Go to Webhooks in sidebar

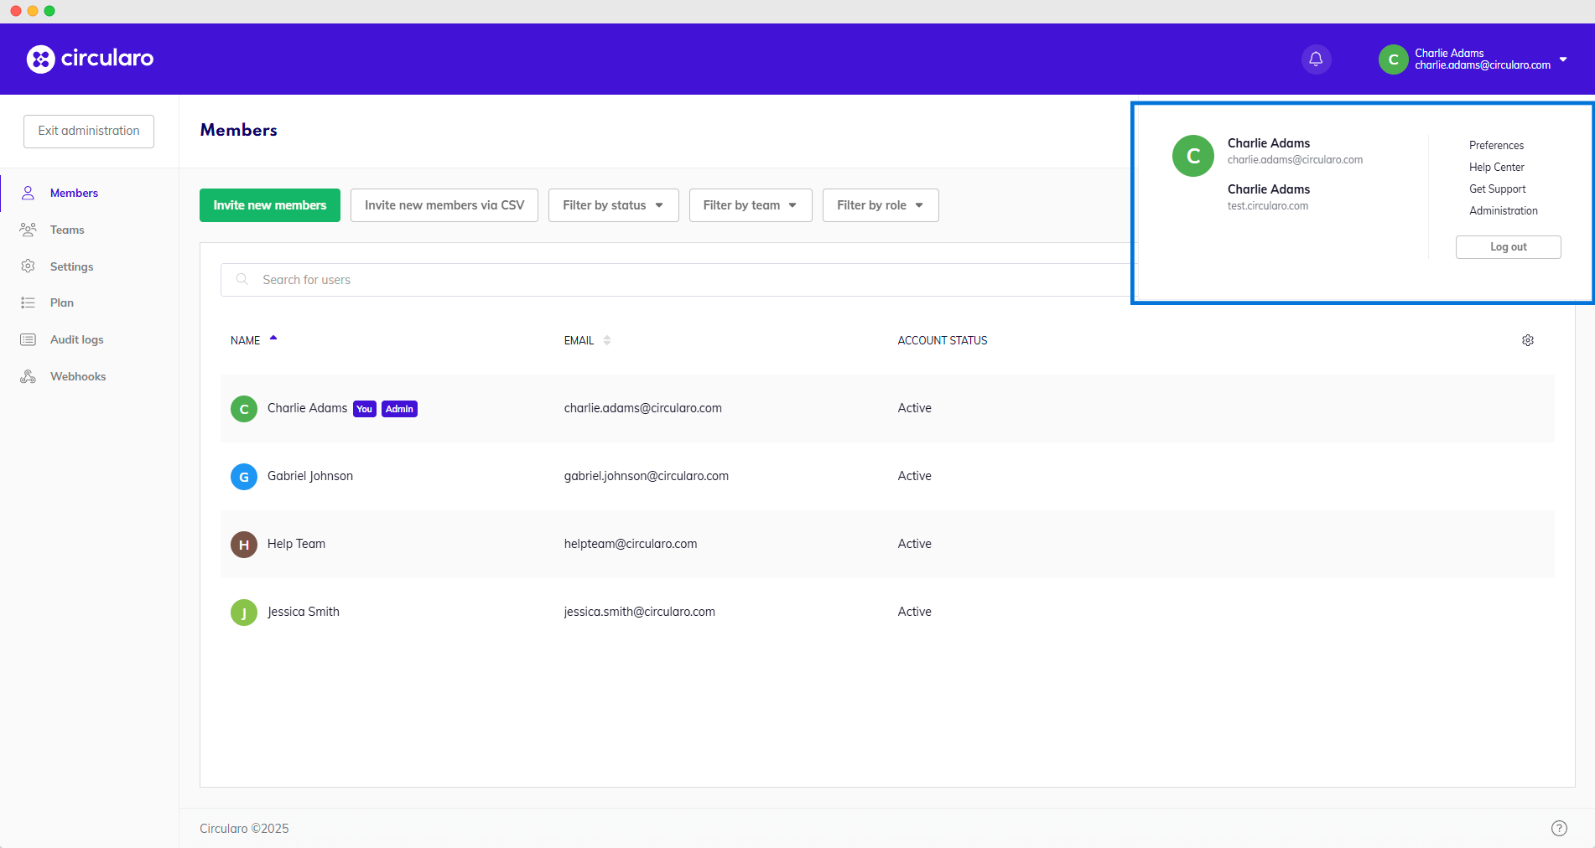pyautogui.click(x=77, y=376)
